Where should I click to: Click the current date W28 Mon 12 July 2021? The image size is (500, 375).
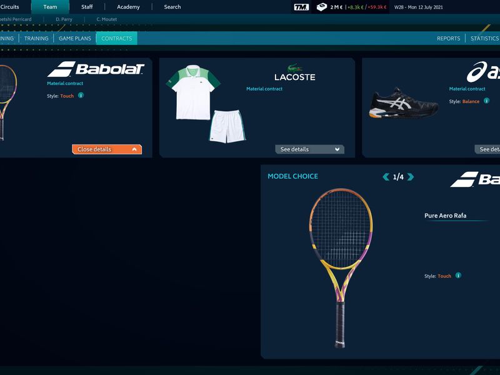418,7
